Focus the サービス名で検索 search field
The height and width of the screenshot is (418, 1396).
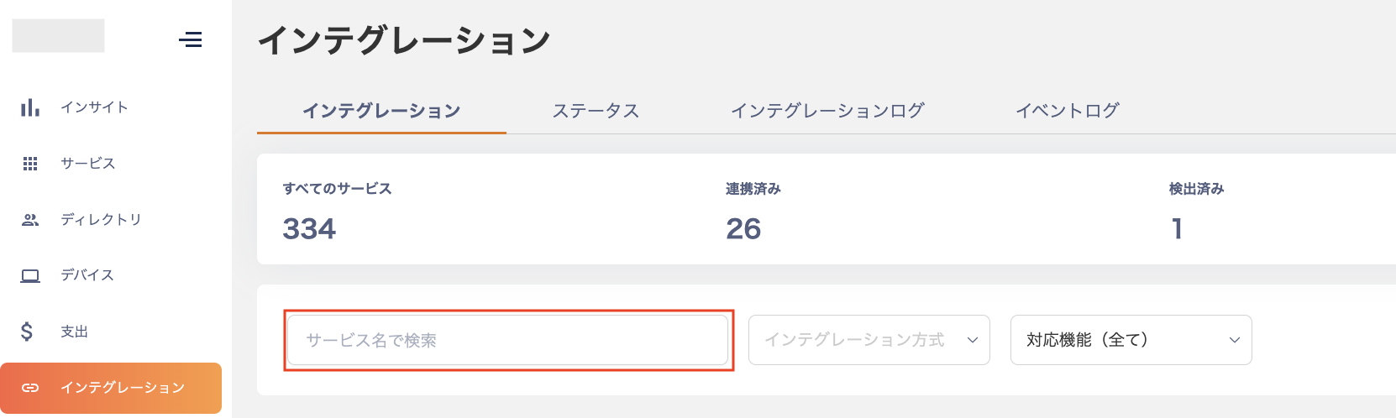coord(507,340)
